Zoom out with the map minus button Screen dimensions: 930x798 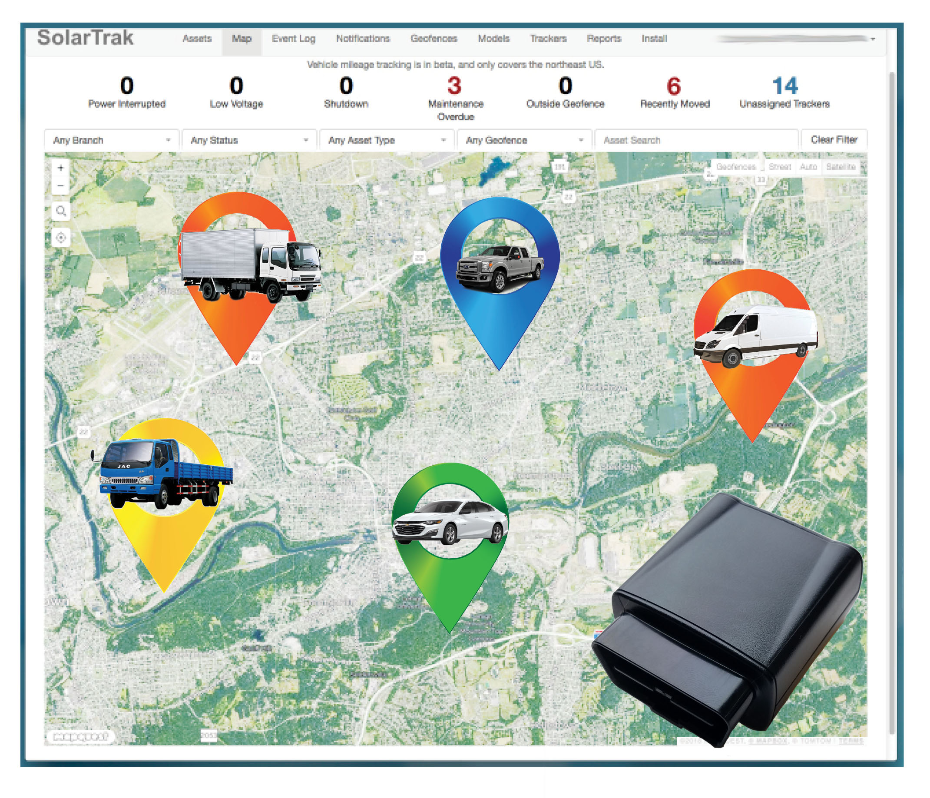(60, 185)
